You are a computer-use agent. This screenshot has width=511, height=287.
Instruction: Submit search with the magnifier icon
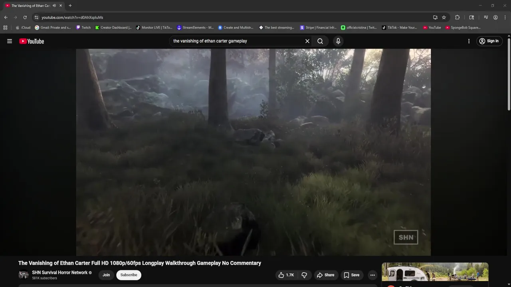[x=320, y=41]
